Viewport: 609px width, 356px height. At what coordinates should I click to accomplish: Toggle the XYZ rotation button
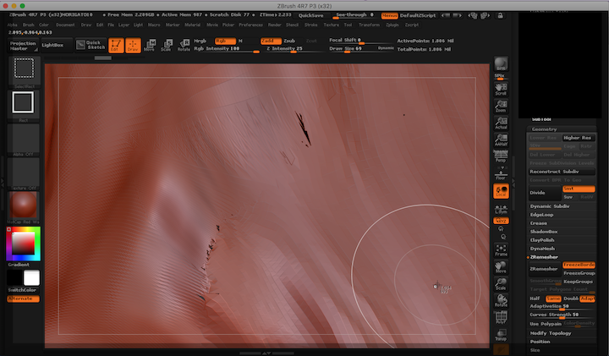(x=501, y=221)
